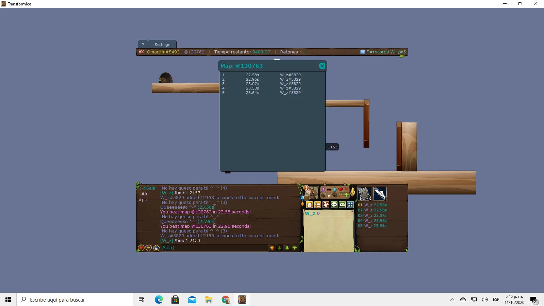
Task: Select the water drop cry emote
Action: tap(335, 189)
